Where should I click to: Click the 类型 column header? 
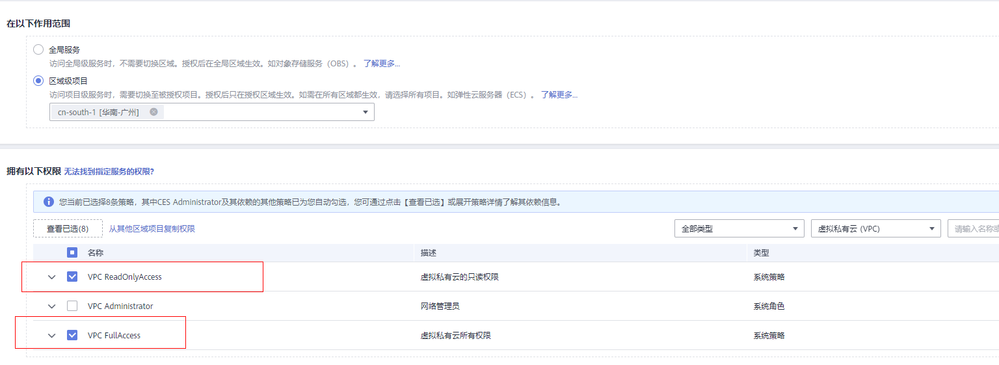762,253
